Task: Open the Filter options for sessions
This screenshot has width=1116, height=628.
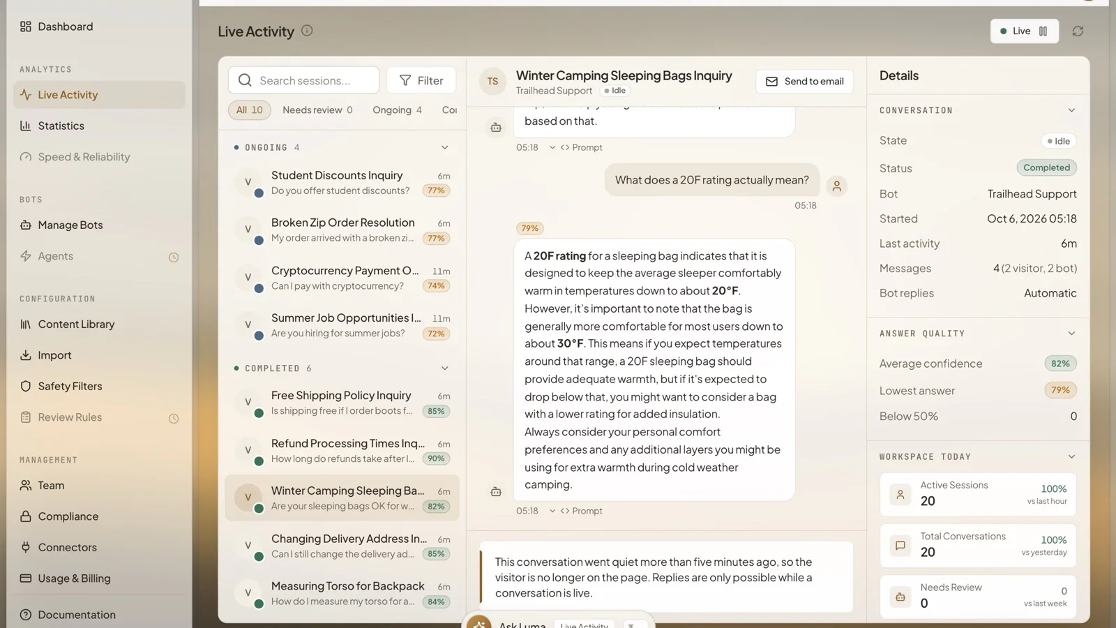Action: click(x=421, y=80)
